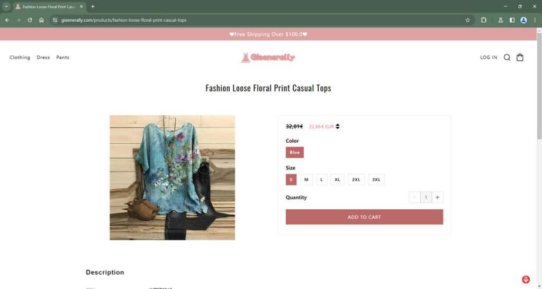Click the LOG IN link
Viewport: 542px width, 289px height.
point(489,58)
